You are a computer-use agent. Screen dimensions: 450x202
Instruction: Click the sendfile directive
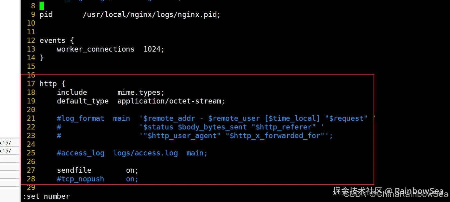pos(74,170)
